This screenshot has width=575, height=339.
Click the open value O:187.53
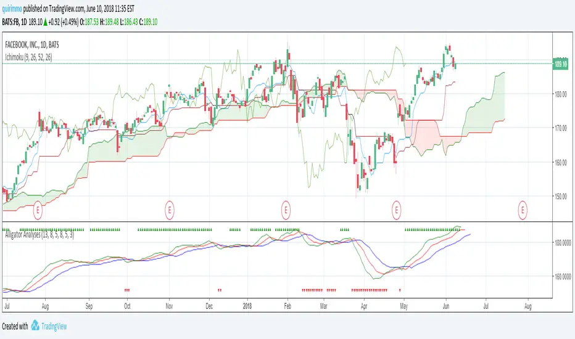pos(89,22)
